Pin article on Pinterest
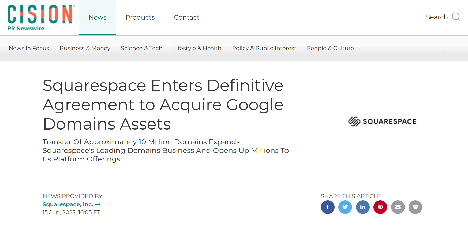Screen dimensions: 468x243 [x=380, y=207]
